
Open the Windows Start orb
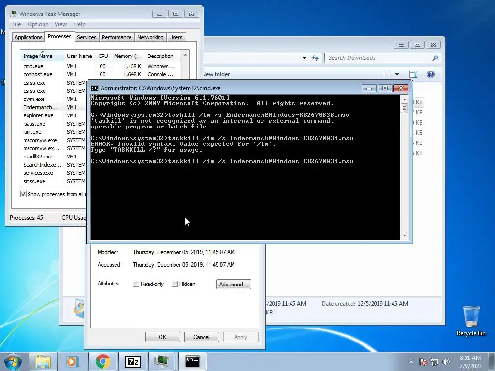tap(13, 361)
